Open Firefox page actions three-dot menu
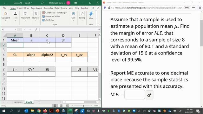The width and height of the screenshot is (203, 114). click(193, 8)
